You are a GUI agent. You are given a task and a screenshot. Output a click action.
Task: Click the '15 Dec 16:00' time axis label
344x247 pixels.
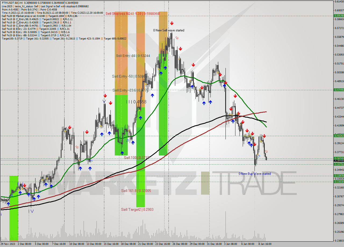coord(111,244)
